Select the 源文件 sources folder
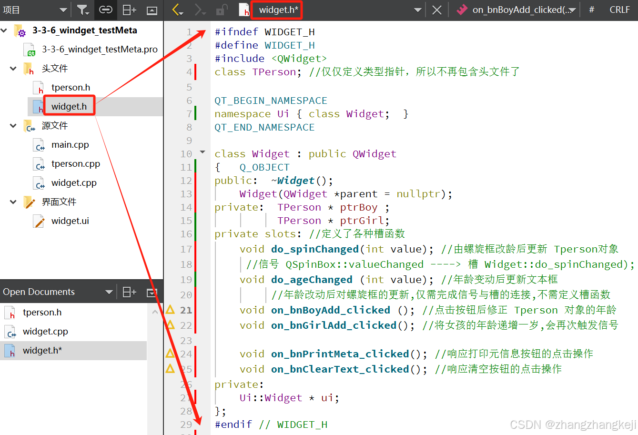638x435 pixels. tap(55, 126)
